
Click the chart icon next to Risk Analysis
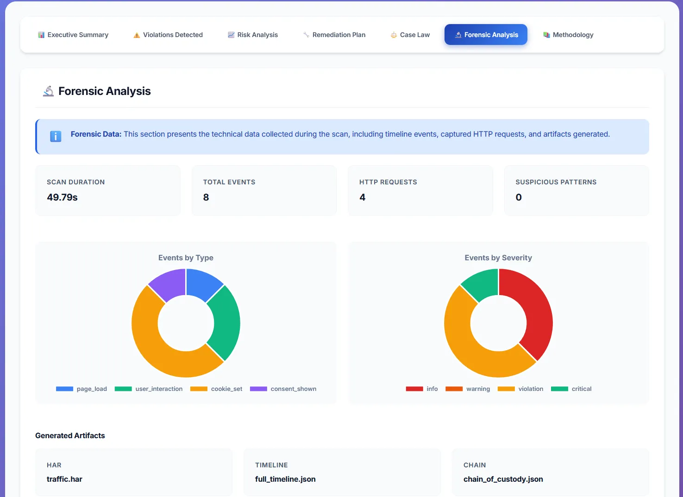tap(231, 34)
